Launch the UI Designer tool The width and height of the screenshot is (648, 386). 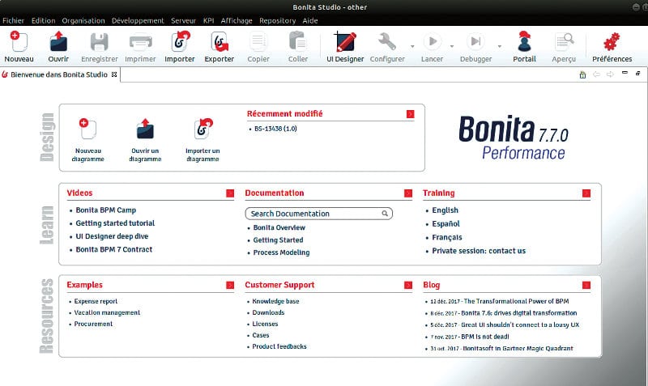pos(344,42)
